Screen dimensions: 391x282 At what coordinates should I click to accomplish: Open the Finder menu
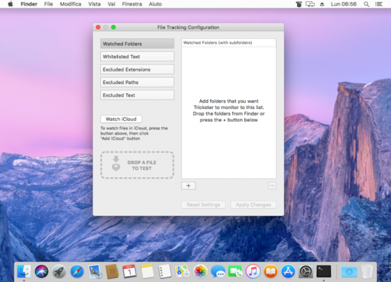click(x=29, y=4)
